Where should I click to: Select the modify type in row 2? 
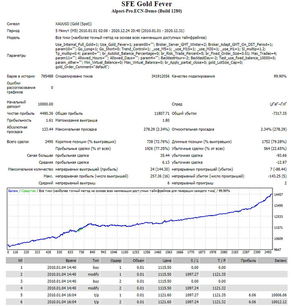tap(93, 275)
